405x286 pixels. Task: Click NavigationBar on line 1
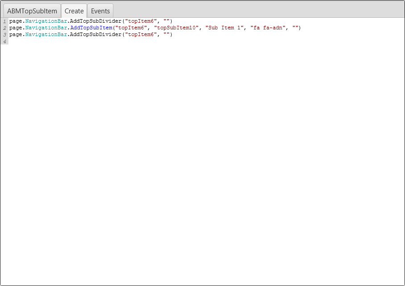coord(46,21)
